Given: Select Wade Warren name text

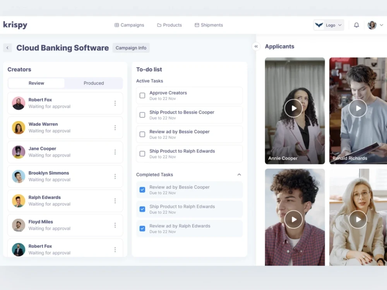Looking at the screenshot, I should tap(43, 124).
